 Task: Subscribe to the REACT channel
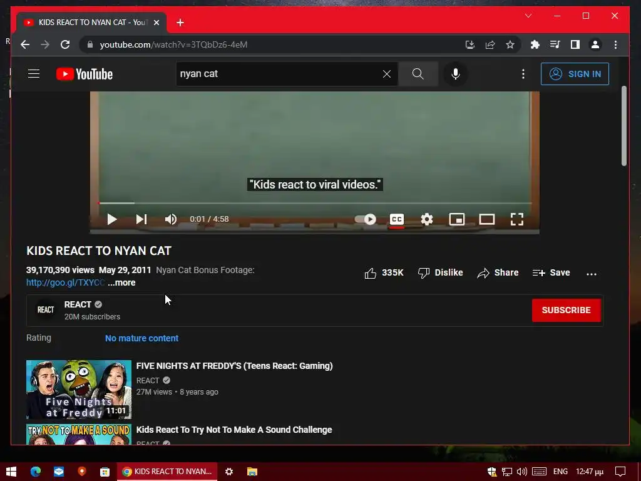point(566,310)
